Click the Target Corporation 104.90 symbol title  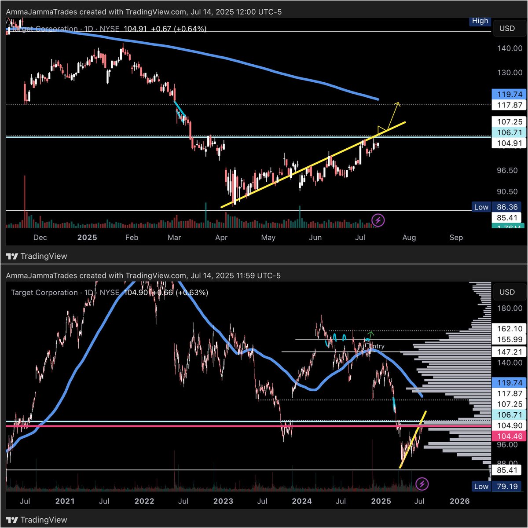(x=110, y=293)
